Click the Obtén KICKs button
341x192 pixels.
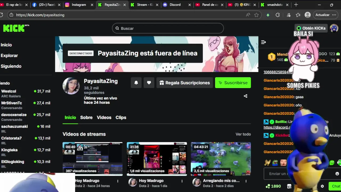pyautogui.click(x=311, y=28)
